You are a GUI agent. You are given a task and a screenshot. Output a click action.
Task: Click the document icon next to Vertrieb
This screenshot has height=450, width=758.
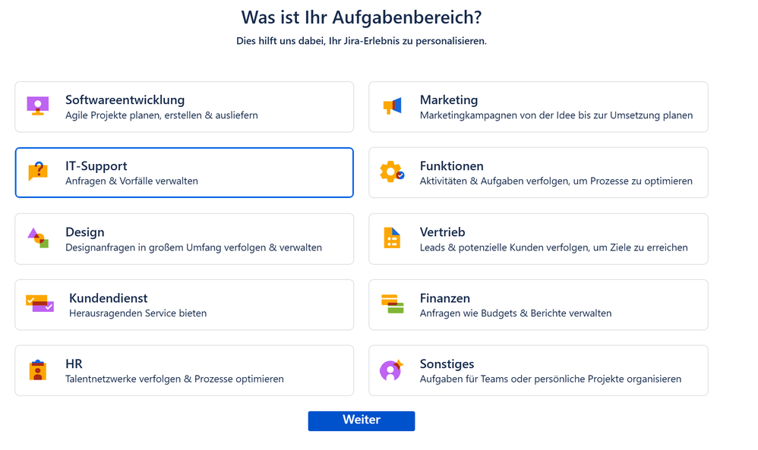pyautogui.click(x=392, y=238)
